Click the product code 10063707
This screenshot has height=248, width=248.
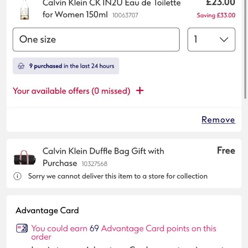pos(125,16)
